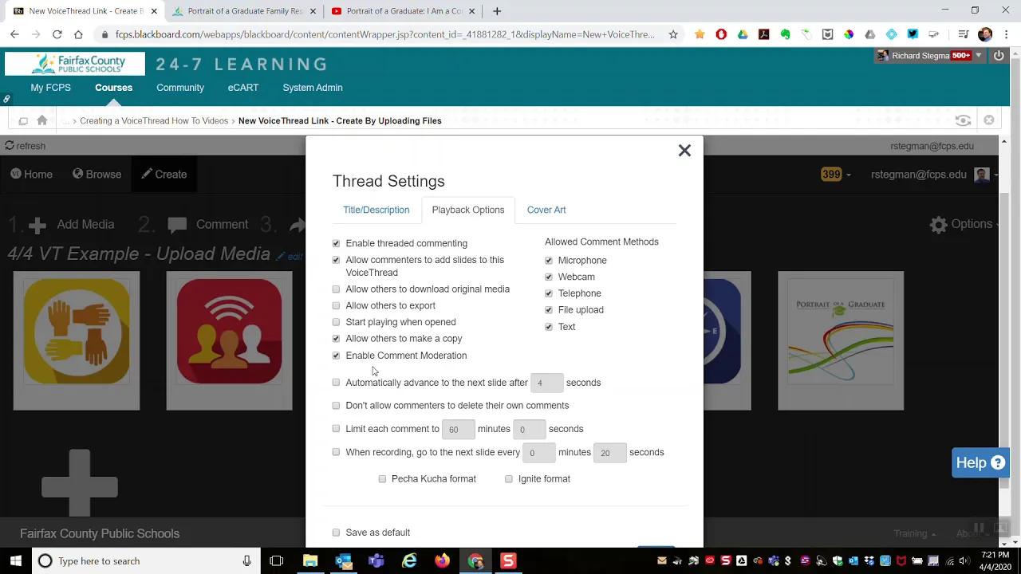Enable Automatically advance to next slide
This screenshot has height=574, width=1021.
click(x=336, y=383)
